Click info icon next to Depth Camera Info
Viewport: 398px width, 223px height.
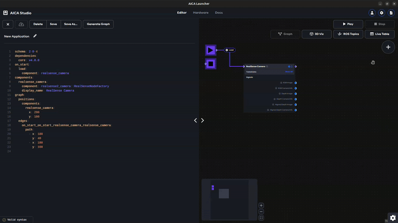pyautogui.click(x=275, y=99)
